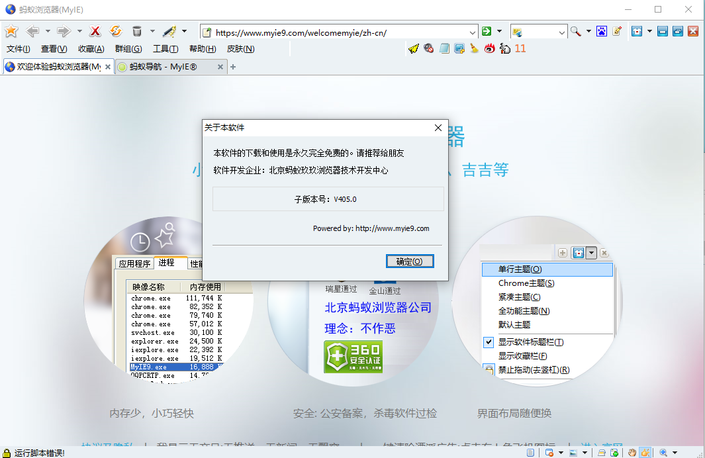Toggle the ad-block speaker icon in toolbar
The height and width of the screenshot is (458, 705).
coord(429,48)
